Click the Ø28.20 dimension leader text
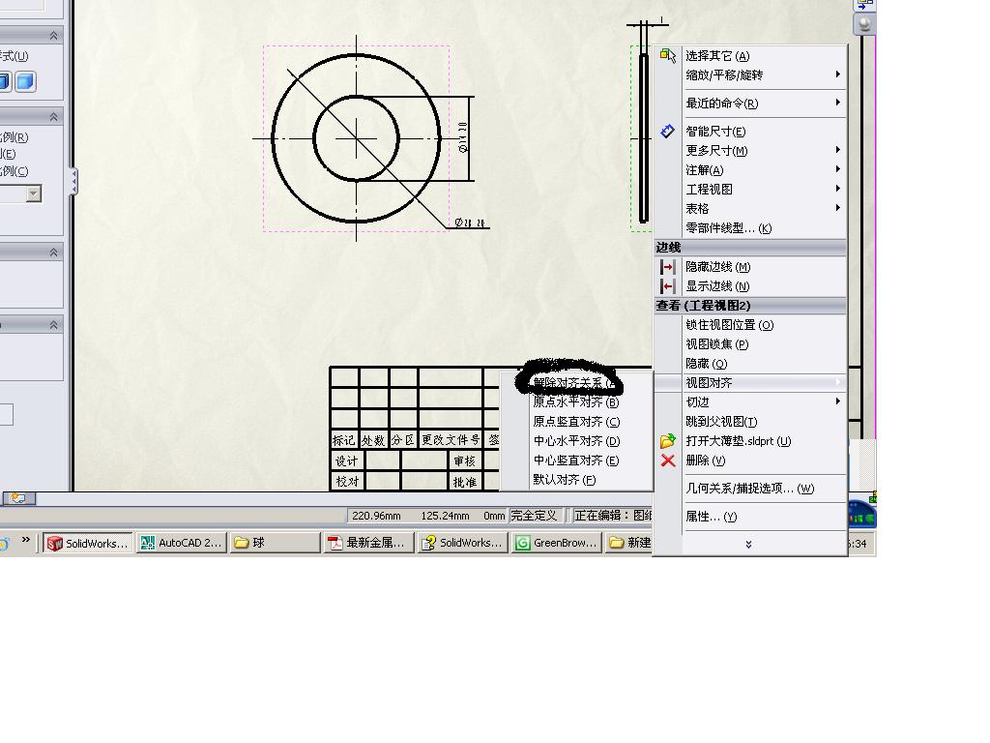The width and height of the screenshot is (990, 743). point(470,223)
